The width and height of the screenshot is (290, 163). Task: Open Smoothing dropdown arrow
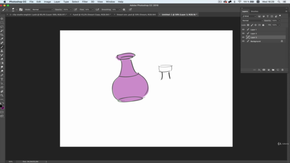120,10
